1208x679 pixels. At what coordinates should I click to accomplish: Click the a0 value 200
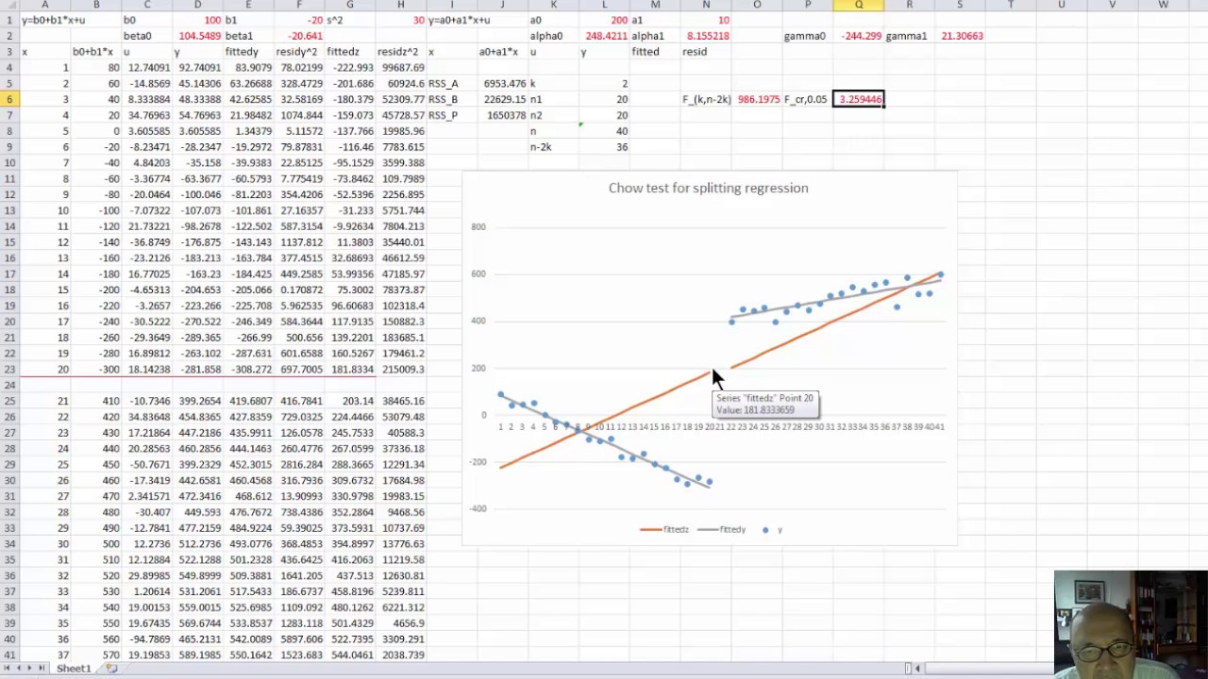click(605, 20)
